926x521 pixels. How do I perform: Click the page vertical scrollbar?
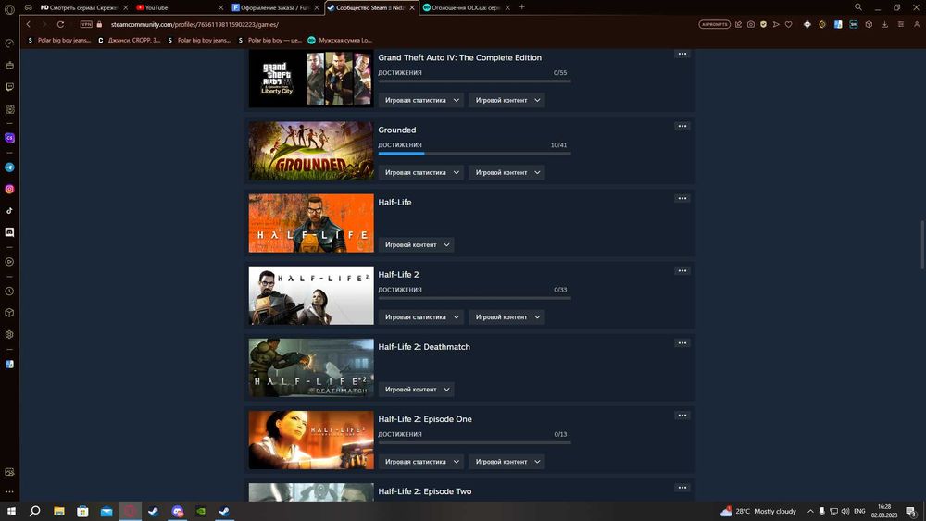[x=922, y=245]
